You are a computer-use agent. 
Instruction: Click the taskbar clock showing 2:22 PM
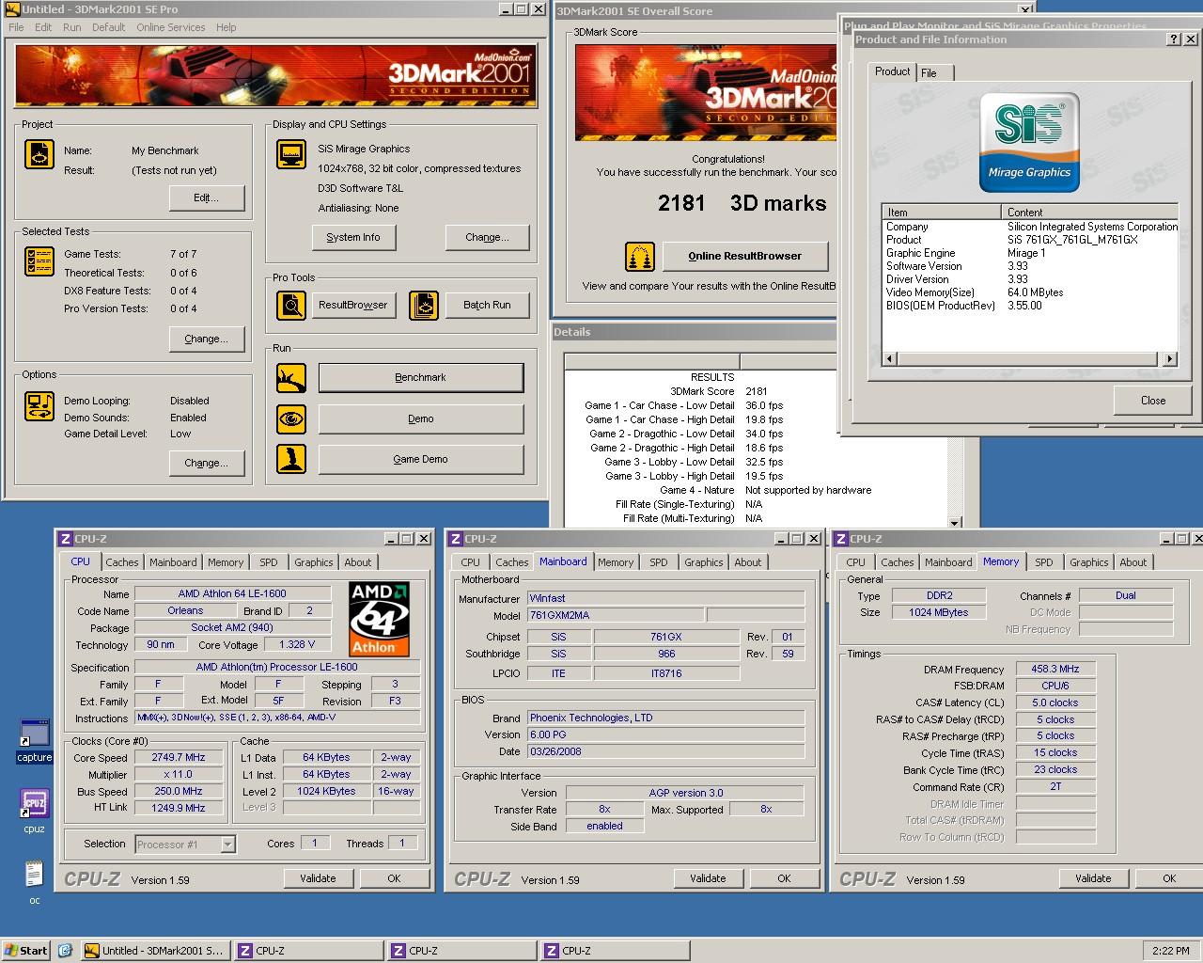click(1170, 951)
